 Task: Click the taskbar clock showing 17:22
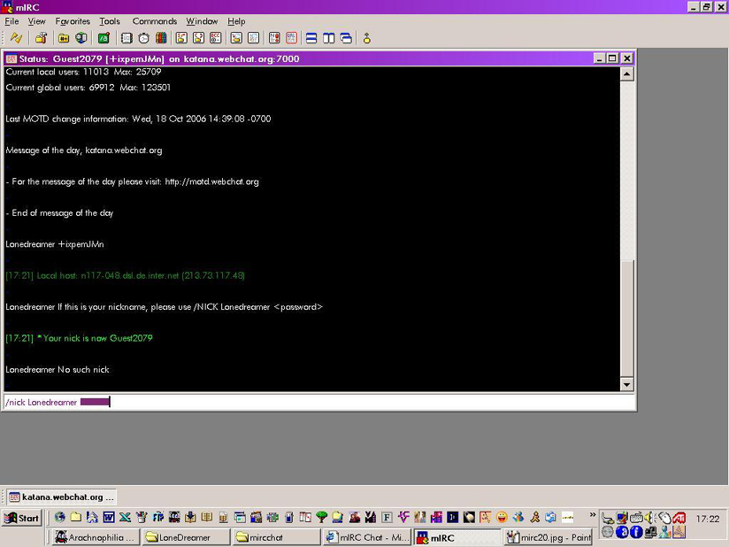click(708, 519)
